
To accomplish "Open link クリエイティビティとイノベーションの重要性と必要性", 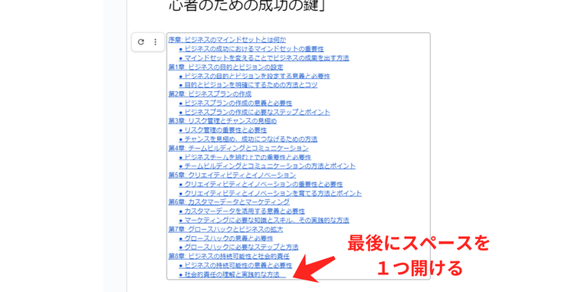I will (264, 184).
